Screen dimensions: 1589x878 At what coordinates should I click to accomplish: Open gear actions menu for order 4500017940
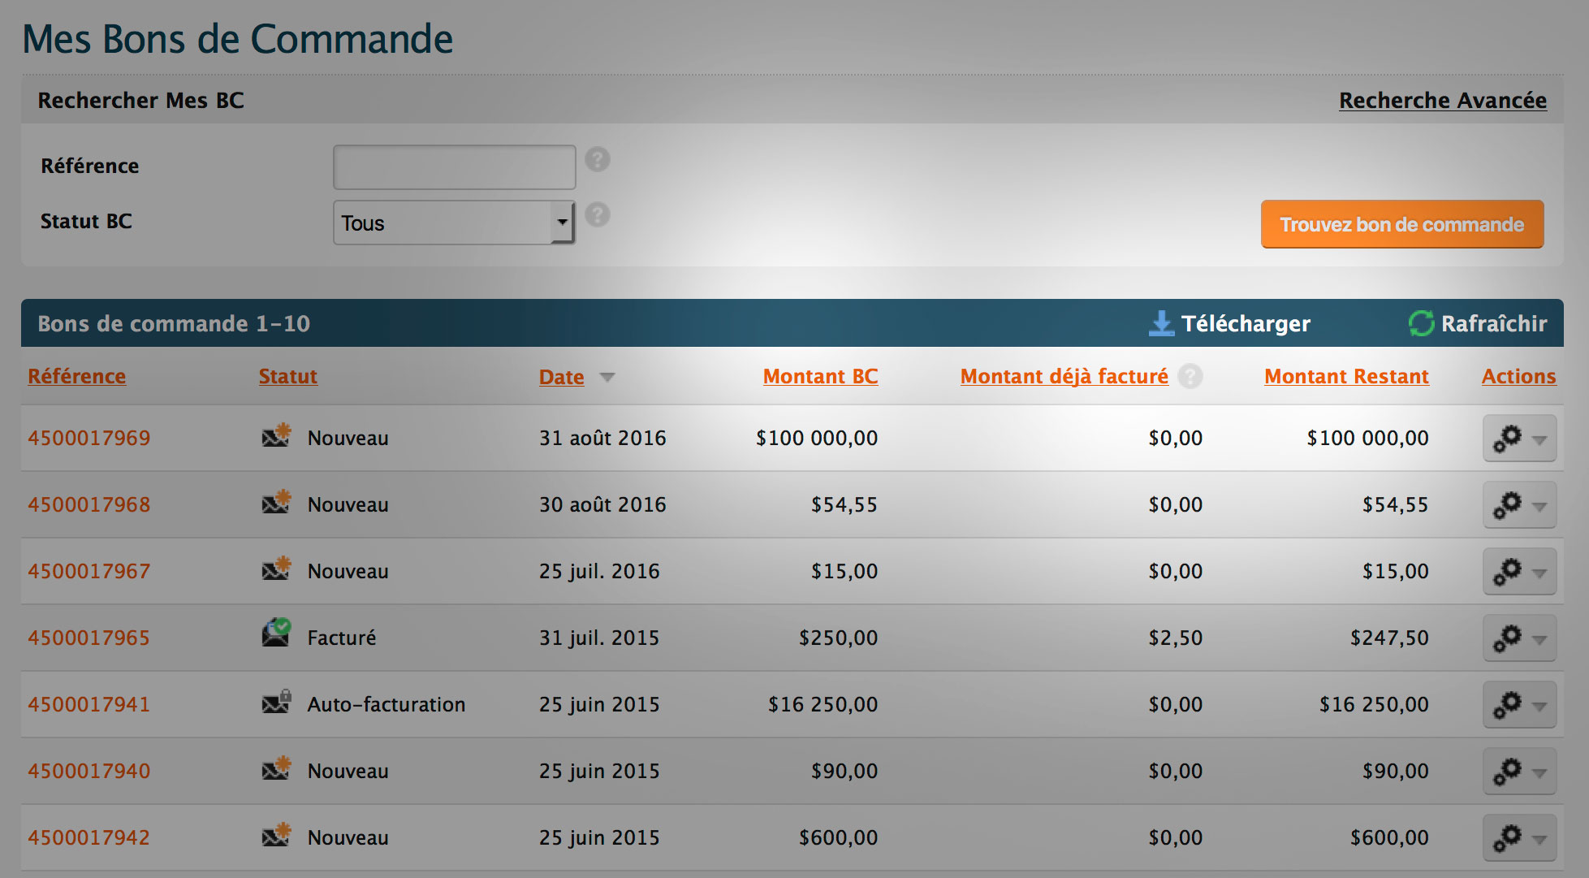coord(1519,772)
